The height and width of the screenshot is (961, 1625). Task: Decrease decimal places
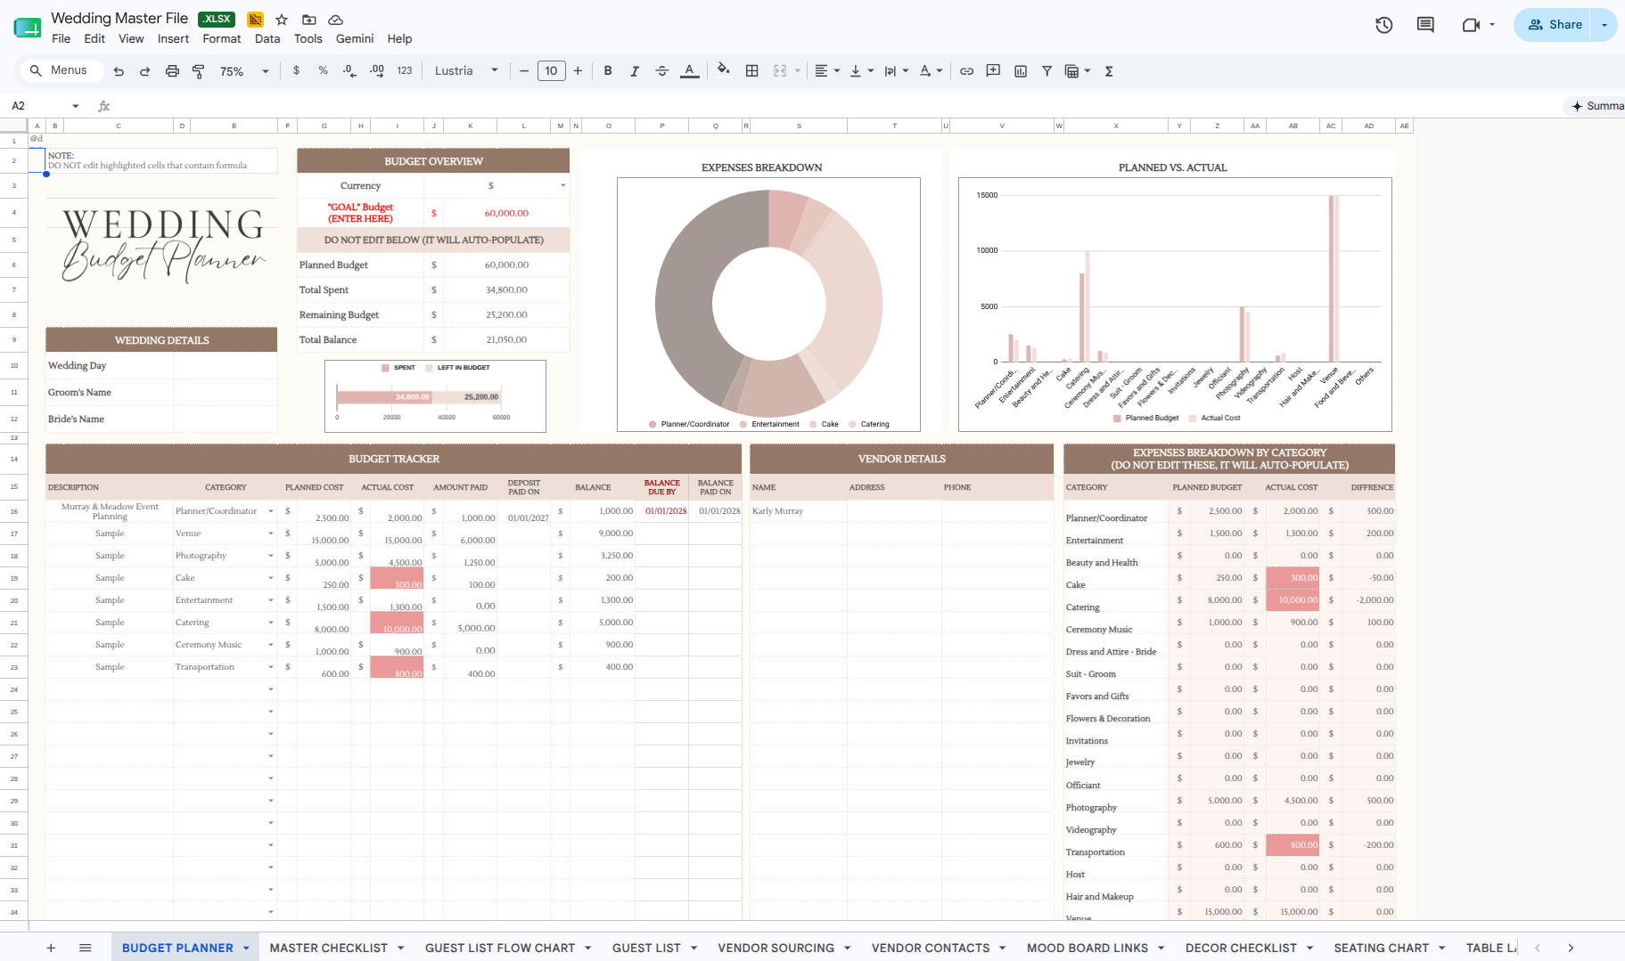pos(349,70)
